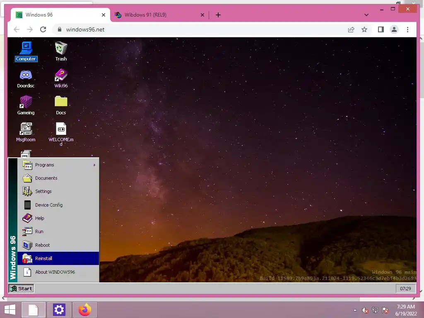The height and width of the screenshot is (318, 424).
Task: Choose Device Config in Start menu
Action: coord(58,205)
